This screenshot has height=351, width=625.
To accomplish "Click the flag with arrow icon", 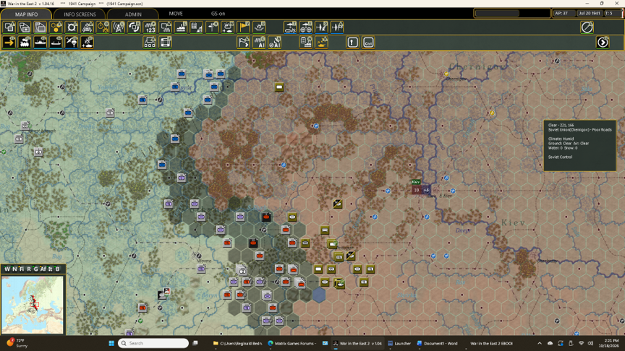I will point(244,42).
